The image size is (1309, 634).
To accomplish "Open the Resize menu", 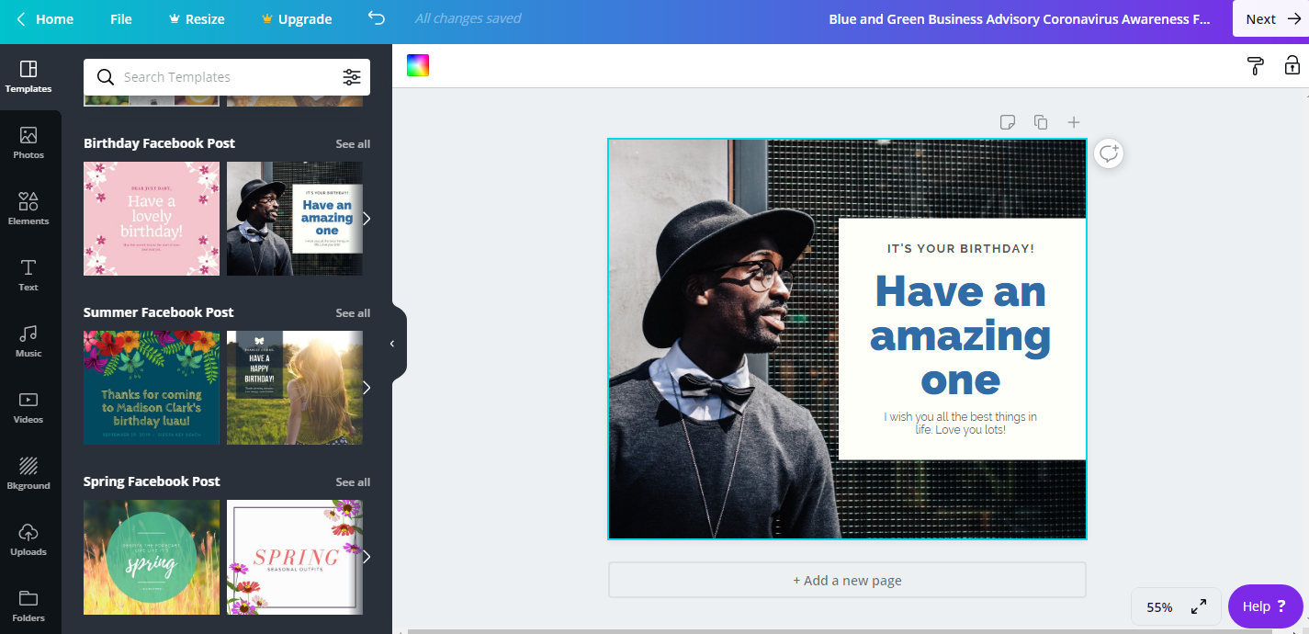I will tap(197, 18).
